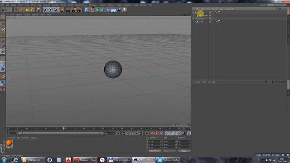Select the Rotate tool
The image size is (290, 163).
[33, 10]
